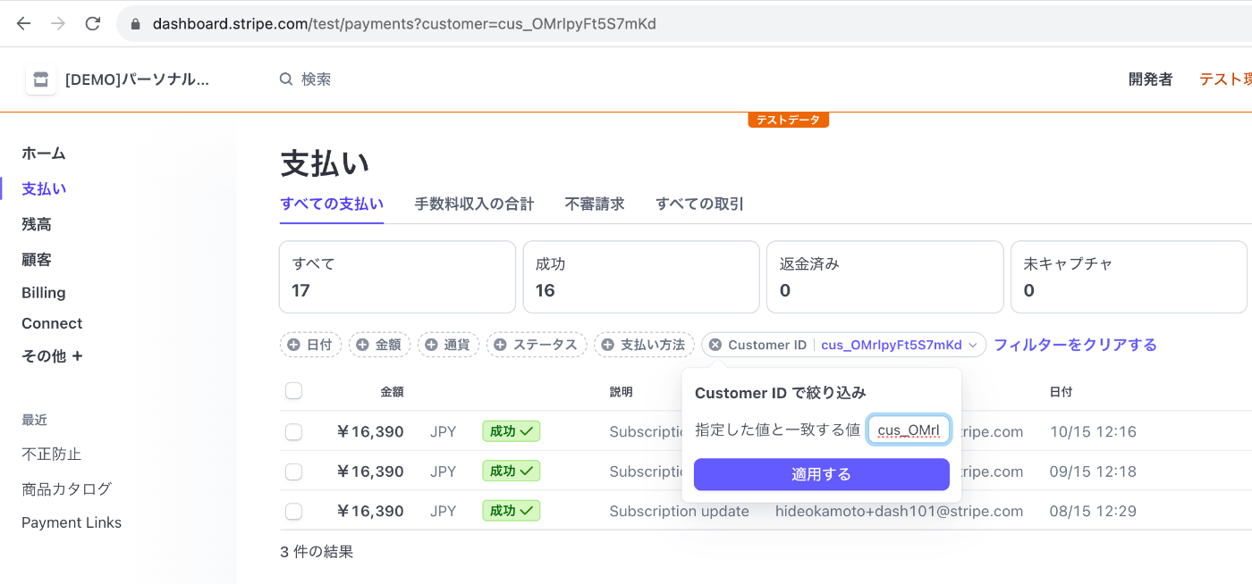The height and width of the screenshot is (584, 1252).
Task: Check the row dated 09/15 12:18
Action: (x=293, y=471)
